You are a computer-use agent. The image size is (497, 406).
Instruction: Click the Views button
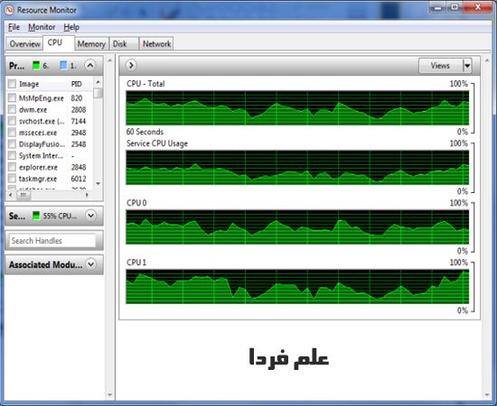coord(441,66)
